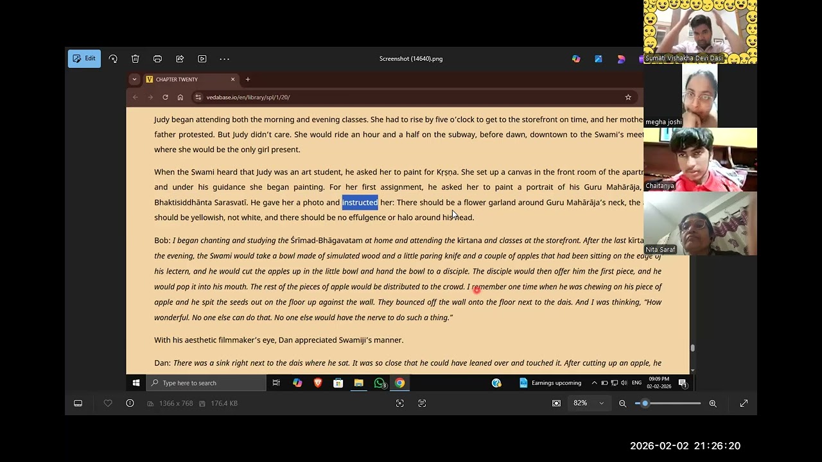Screen dimensions: 822x462
Task: Go to the browser home page icon
Action: (180, 98)
